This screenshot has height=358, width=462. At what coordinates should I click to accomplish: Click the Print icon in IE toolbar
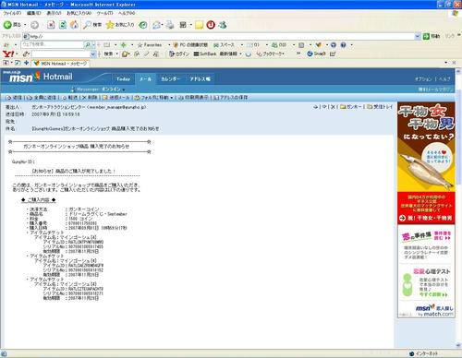click(x=170, y=25)
